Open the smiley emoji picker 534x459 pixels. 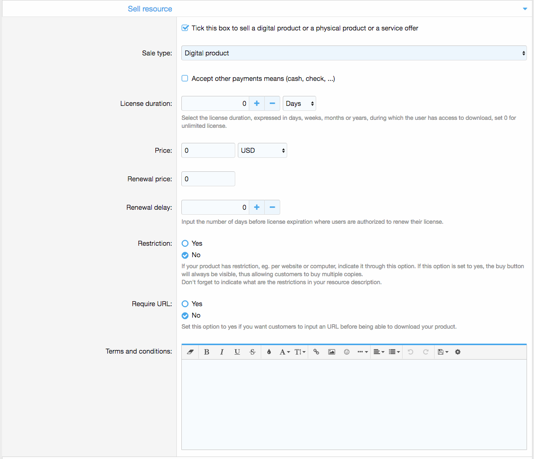347,352
